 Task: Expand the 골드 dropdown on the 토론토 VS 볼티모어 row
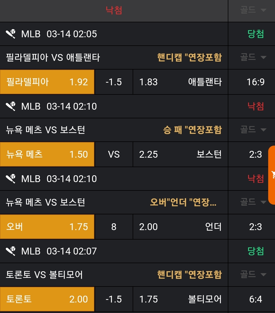[253, 274]
